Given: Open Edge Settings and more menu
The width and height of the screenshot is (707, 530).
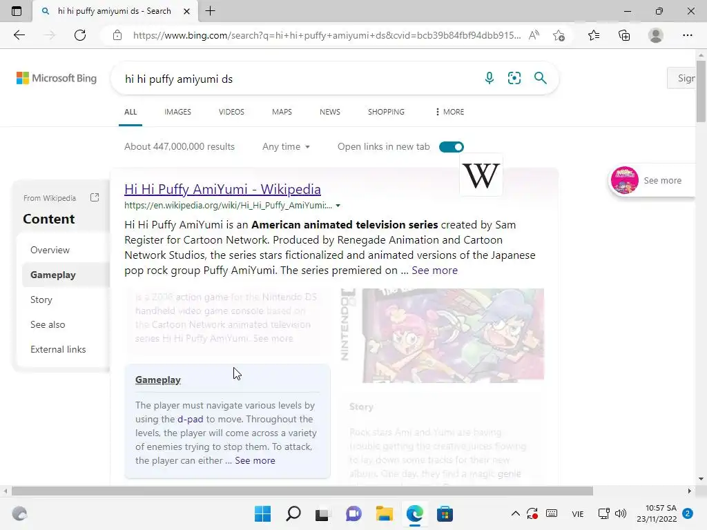Looking at the screenshot, I should click(687, 35).
